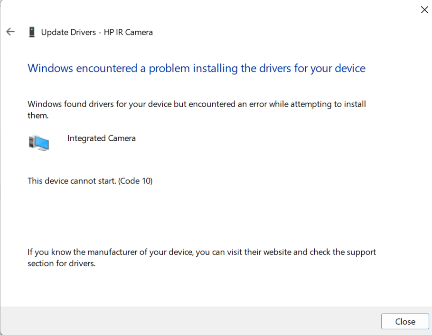Click the computer display graphic near Integrated Camera

(x=39, y=142)
